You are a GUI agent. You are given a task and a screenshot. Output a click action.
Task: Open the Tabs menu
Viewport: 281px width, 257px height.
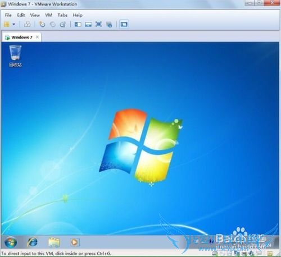[x=62, y=15]
